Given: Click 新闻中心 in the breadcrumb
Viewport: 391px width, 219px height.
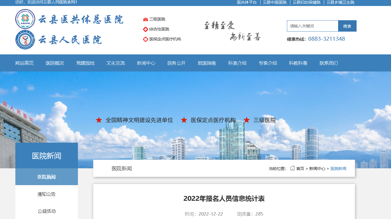Looking at the screenshot, I should pyautogui.click(x=317, y=169).
